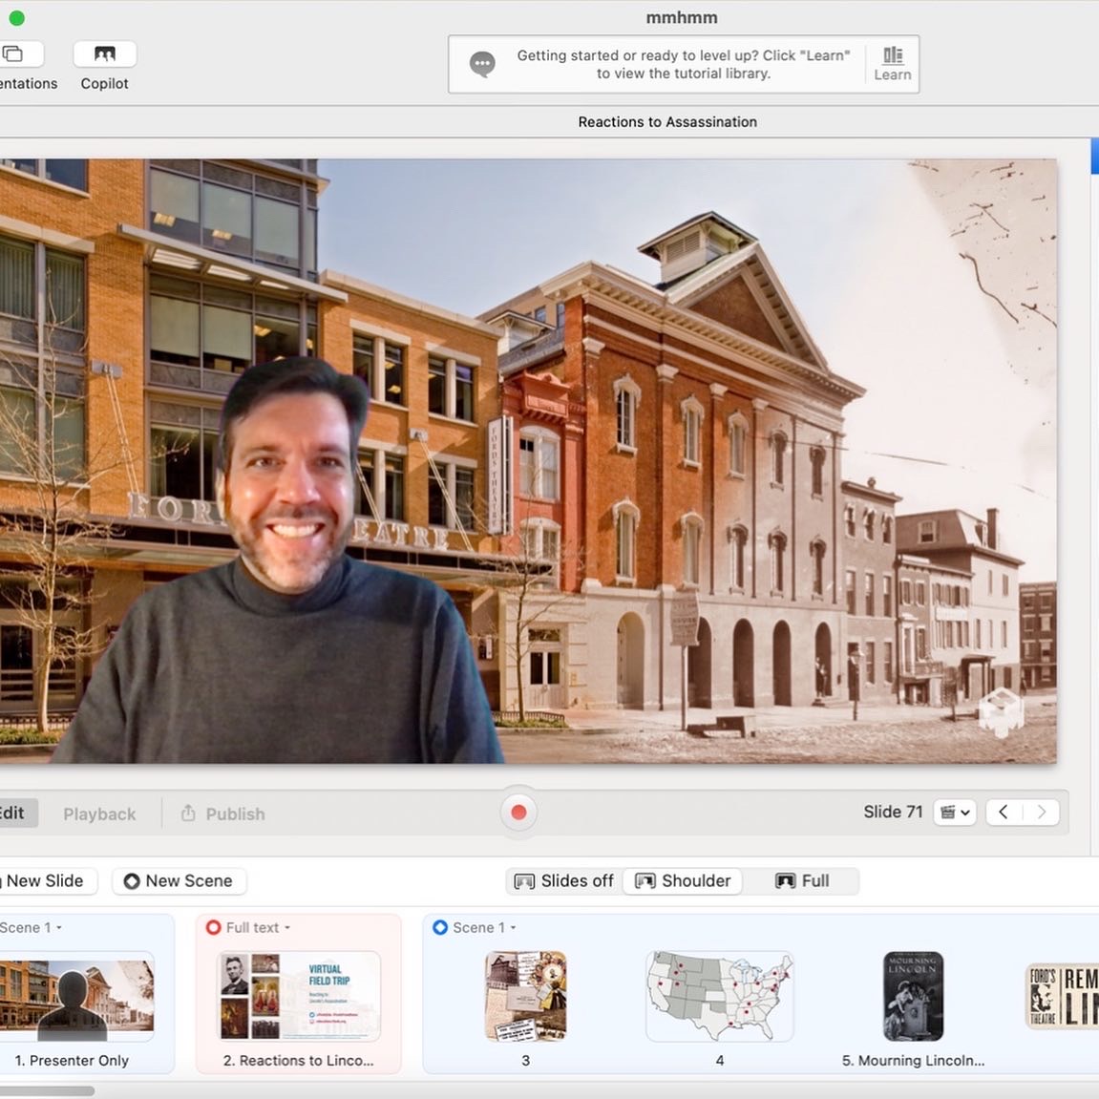
Task: Select slide 3 collage thumbnail
Action: point(526,996)
